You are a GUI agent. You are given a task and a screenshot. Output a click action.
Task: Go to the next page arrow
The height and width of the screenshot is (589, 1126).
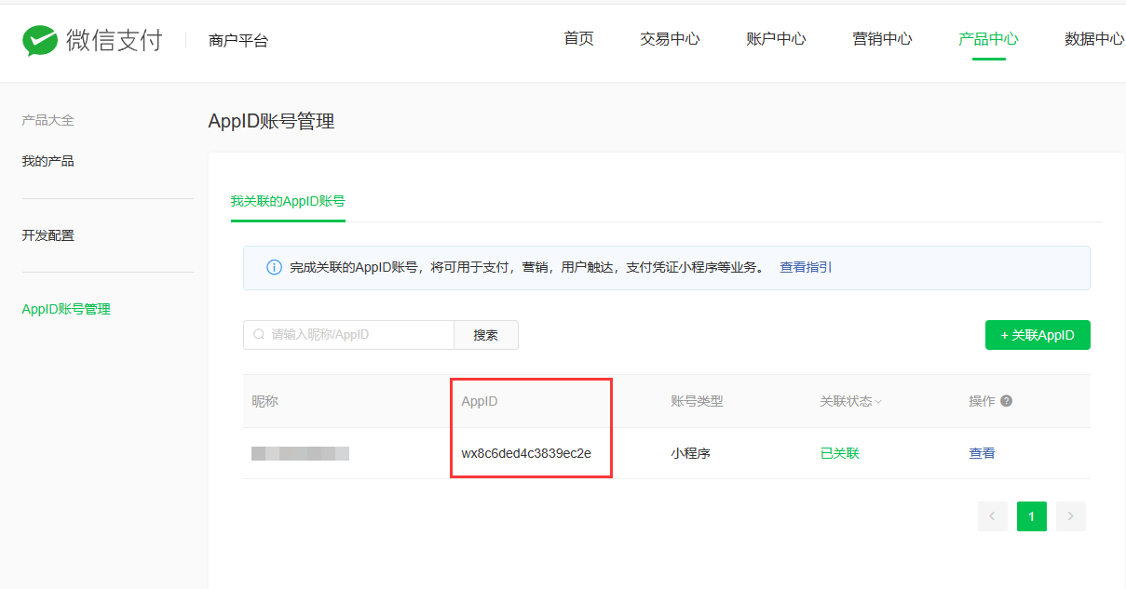tap(1071, 516)
